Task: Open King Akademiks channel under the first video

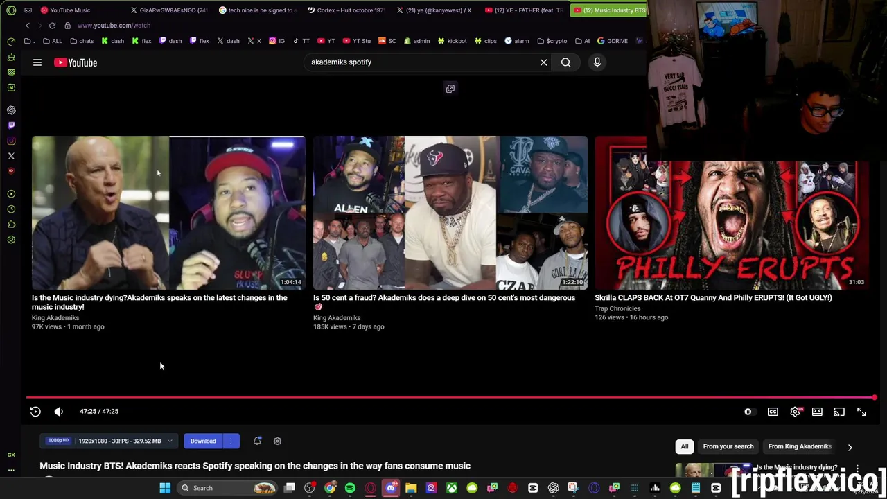Action: point(55,318)
